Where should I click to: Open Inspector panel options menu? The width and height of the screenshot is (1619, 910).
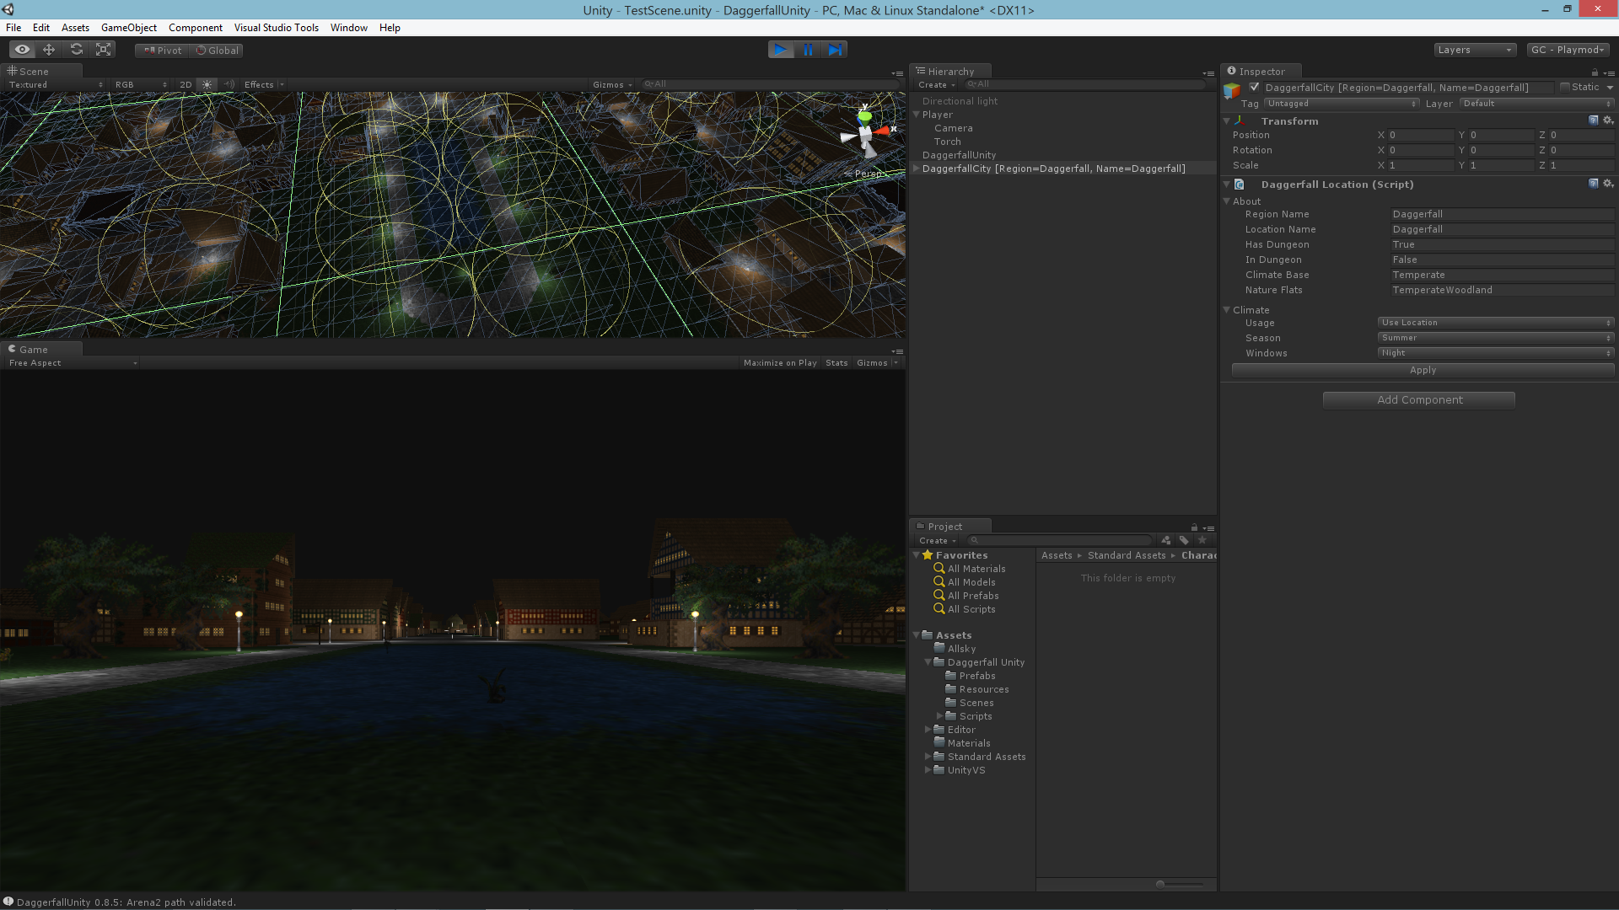[x=1609, y=73]
